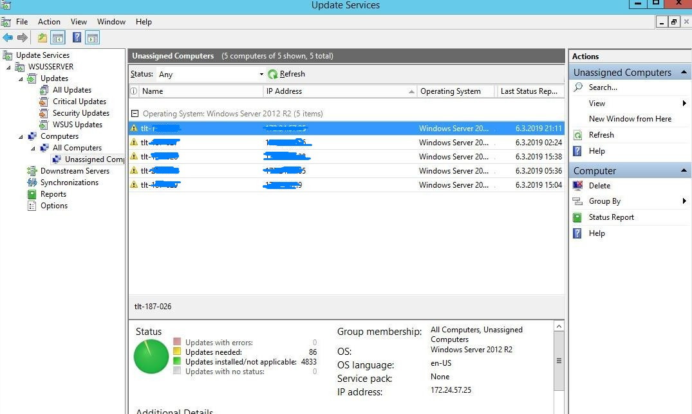The image size is (692, 414).
Task: Collapse the Computers tree node arrow
Action: [x=21, y=137]
